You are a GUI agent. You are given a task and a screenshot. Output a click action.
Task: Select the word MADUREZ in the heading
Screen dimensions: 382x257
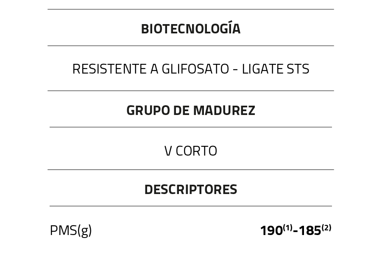(x=224, y=110)
